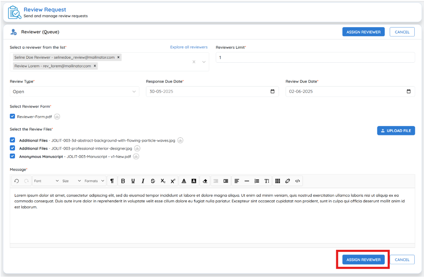
Task: Toggle JOLIT-003-professional-interior-designer.jpg checkbox
Action: [x=12, y=148]
